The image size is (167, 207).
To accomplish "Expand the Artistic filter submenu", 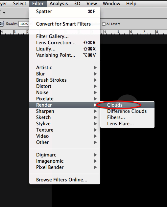I will coord(65,68).
